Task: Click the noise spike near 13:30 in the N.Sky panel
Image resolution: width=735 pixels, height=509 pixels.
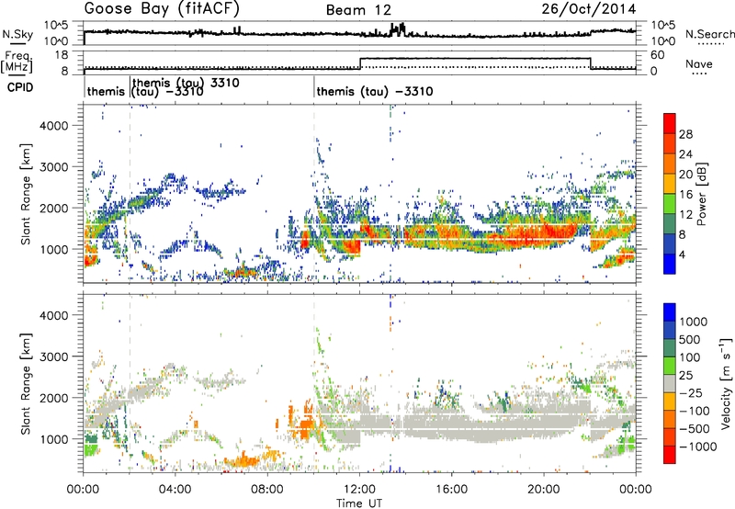Action: (398, 29)
